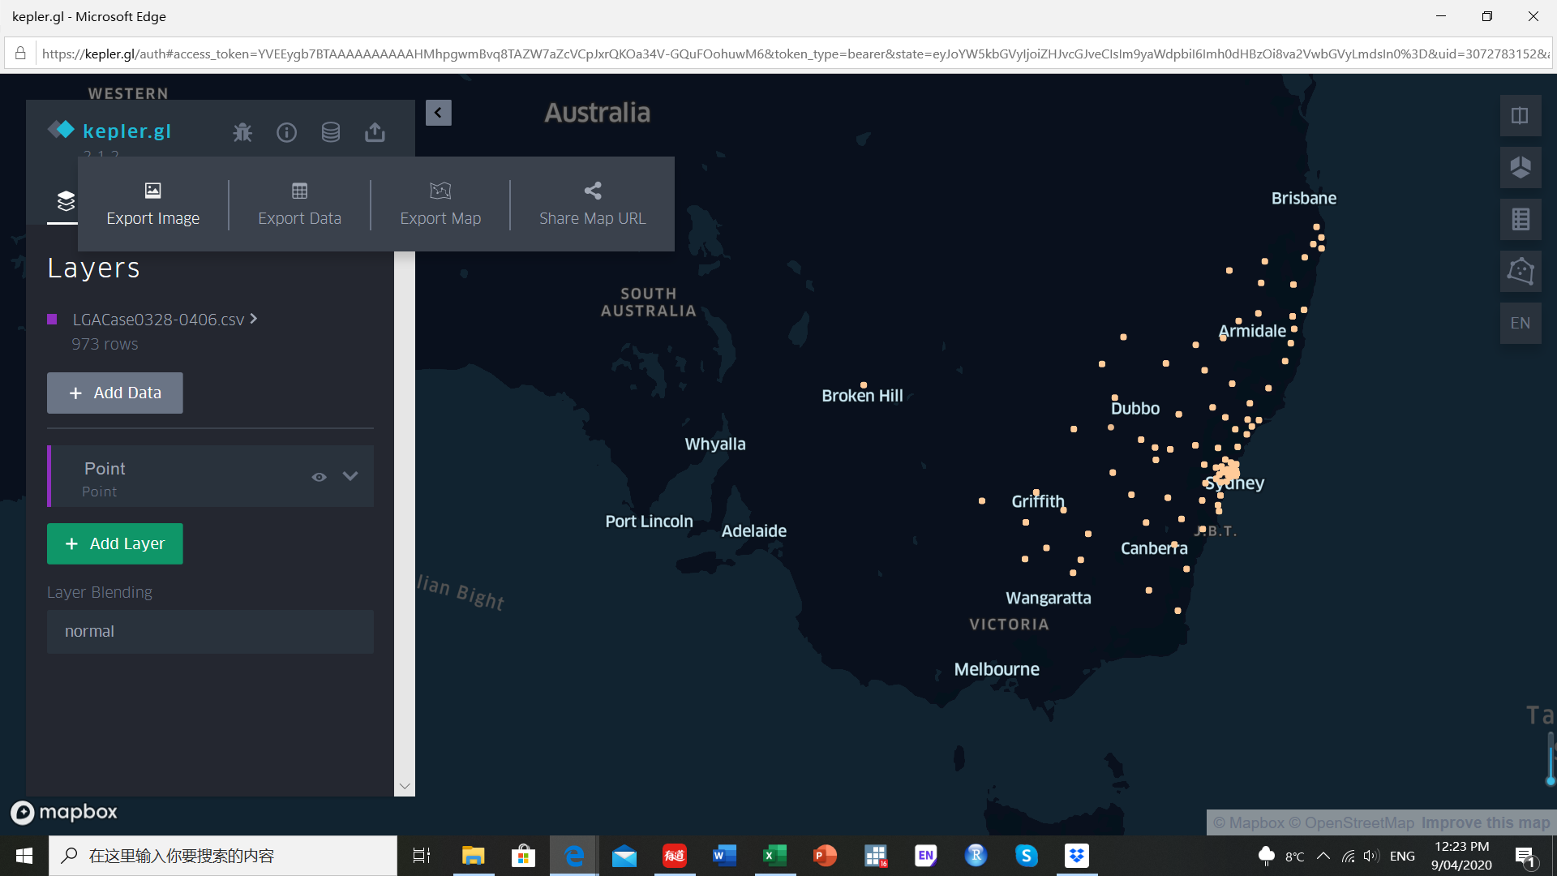Click the Add Layer button
Image resolution: width=1557 pixels, height=876 pixels.
pyautogui.click(x=115, y=543)
